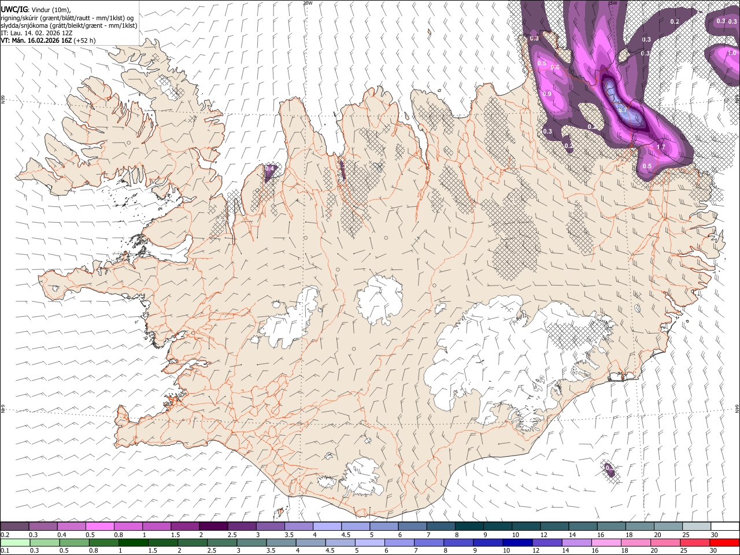Select light pink swatch between 16 and 18, rain scale

(606, 542)
